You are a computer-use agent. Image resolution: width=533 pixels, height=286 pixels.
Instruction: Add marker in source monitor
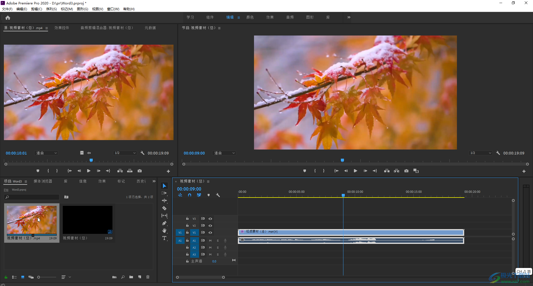click(x=38, y=171)
